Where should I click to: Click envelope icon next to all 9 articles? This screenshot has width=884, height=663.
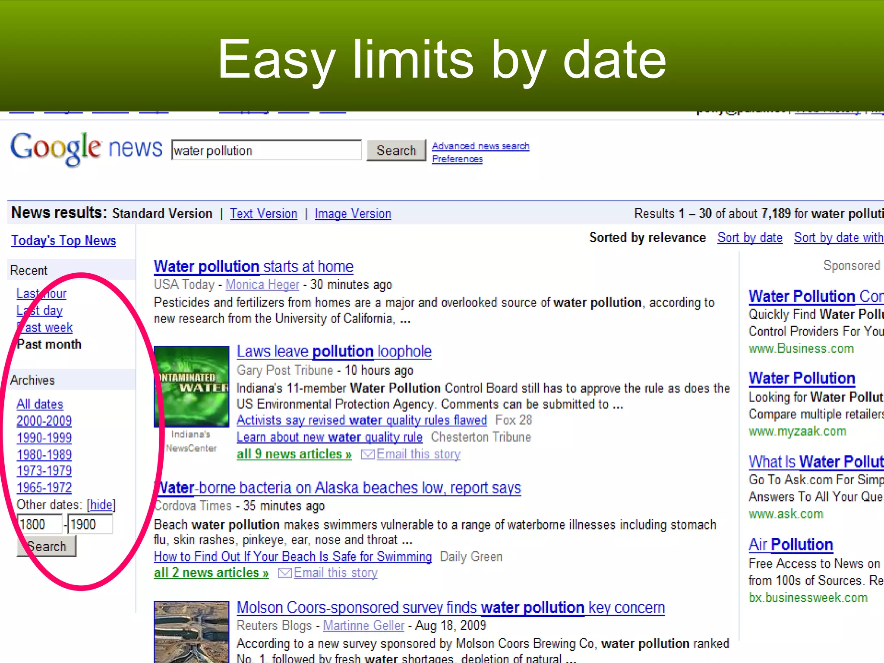click(367, 455)
